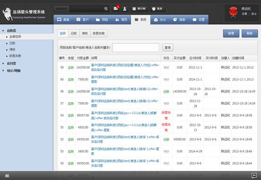261x180 pixels.
Task: Select 待收 in the sidebar
Action: point(12,49)
